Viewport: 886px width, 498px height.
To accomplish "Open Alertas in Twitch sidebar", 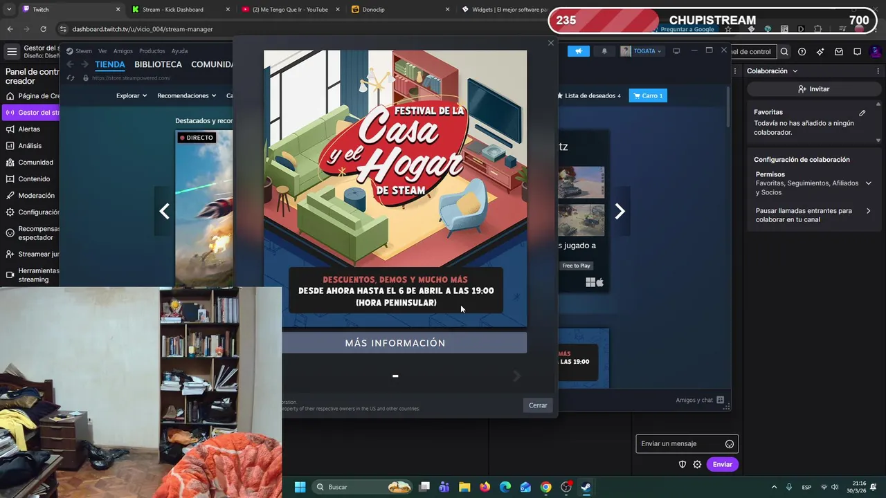I will click(x=29, y=129).
